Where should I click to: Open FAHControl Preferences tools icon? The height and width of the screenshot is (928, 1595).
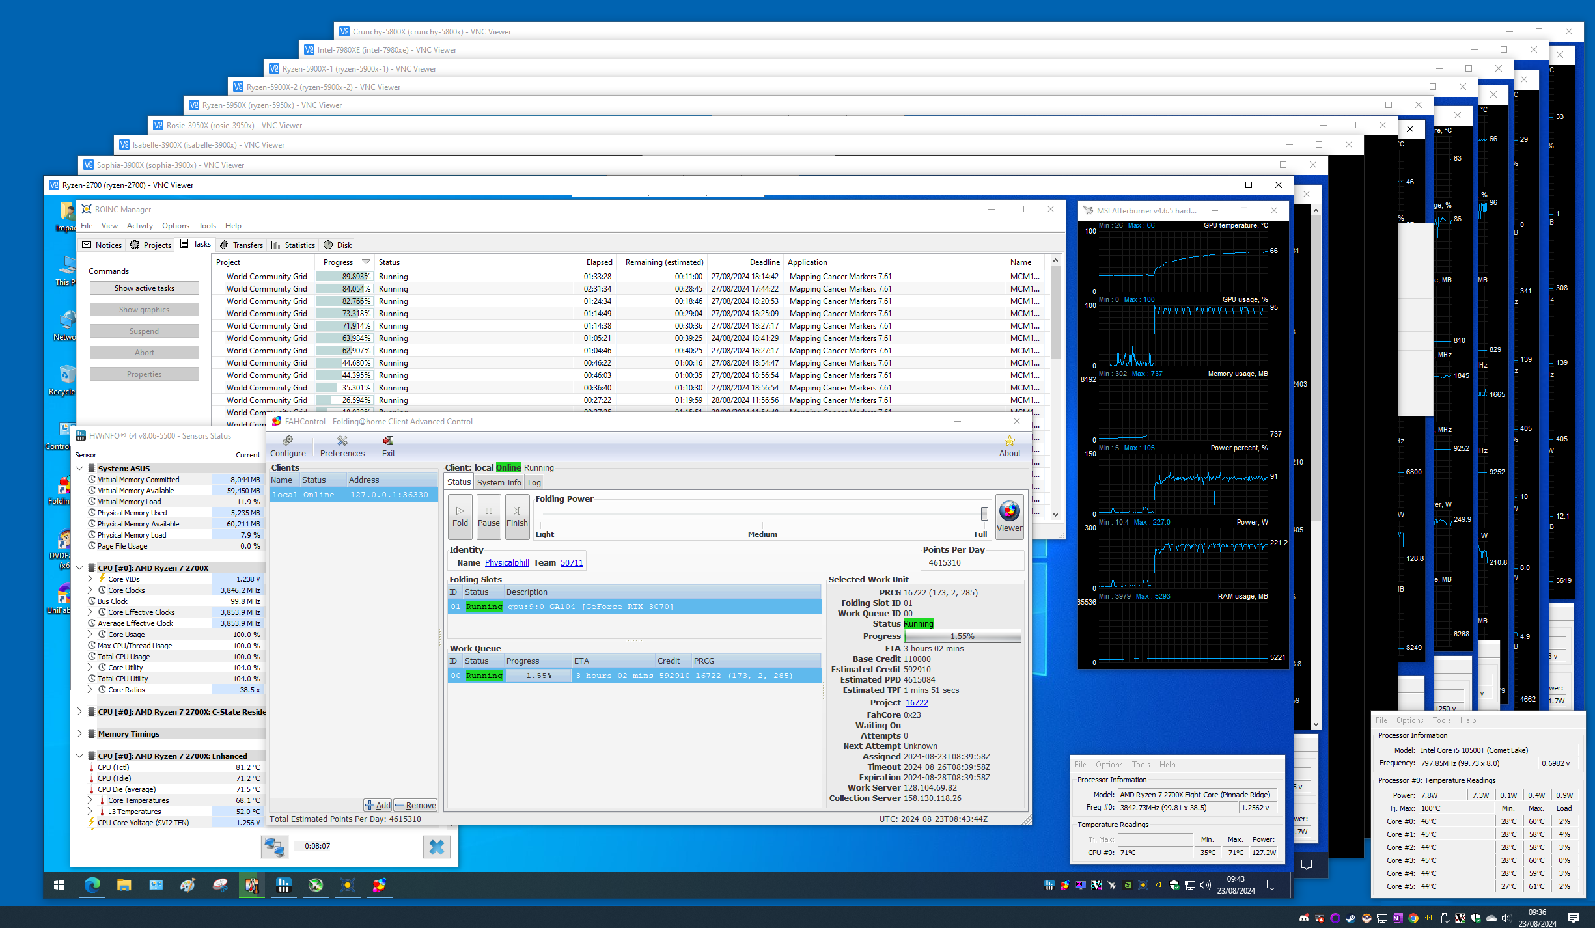342,441
